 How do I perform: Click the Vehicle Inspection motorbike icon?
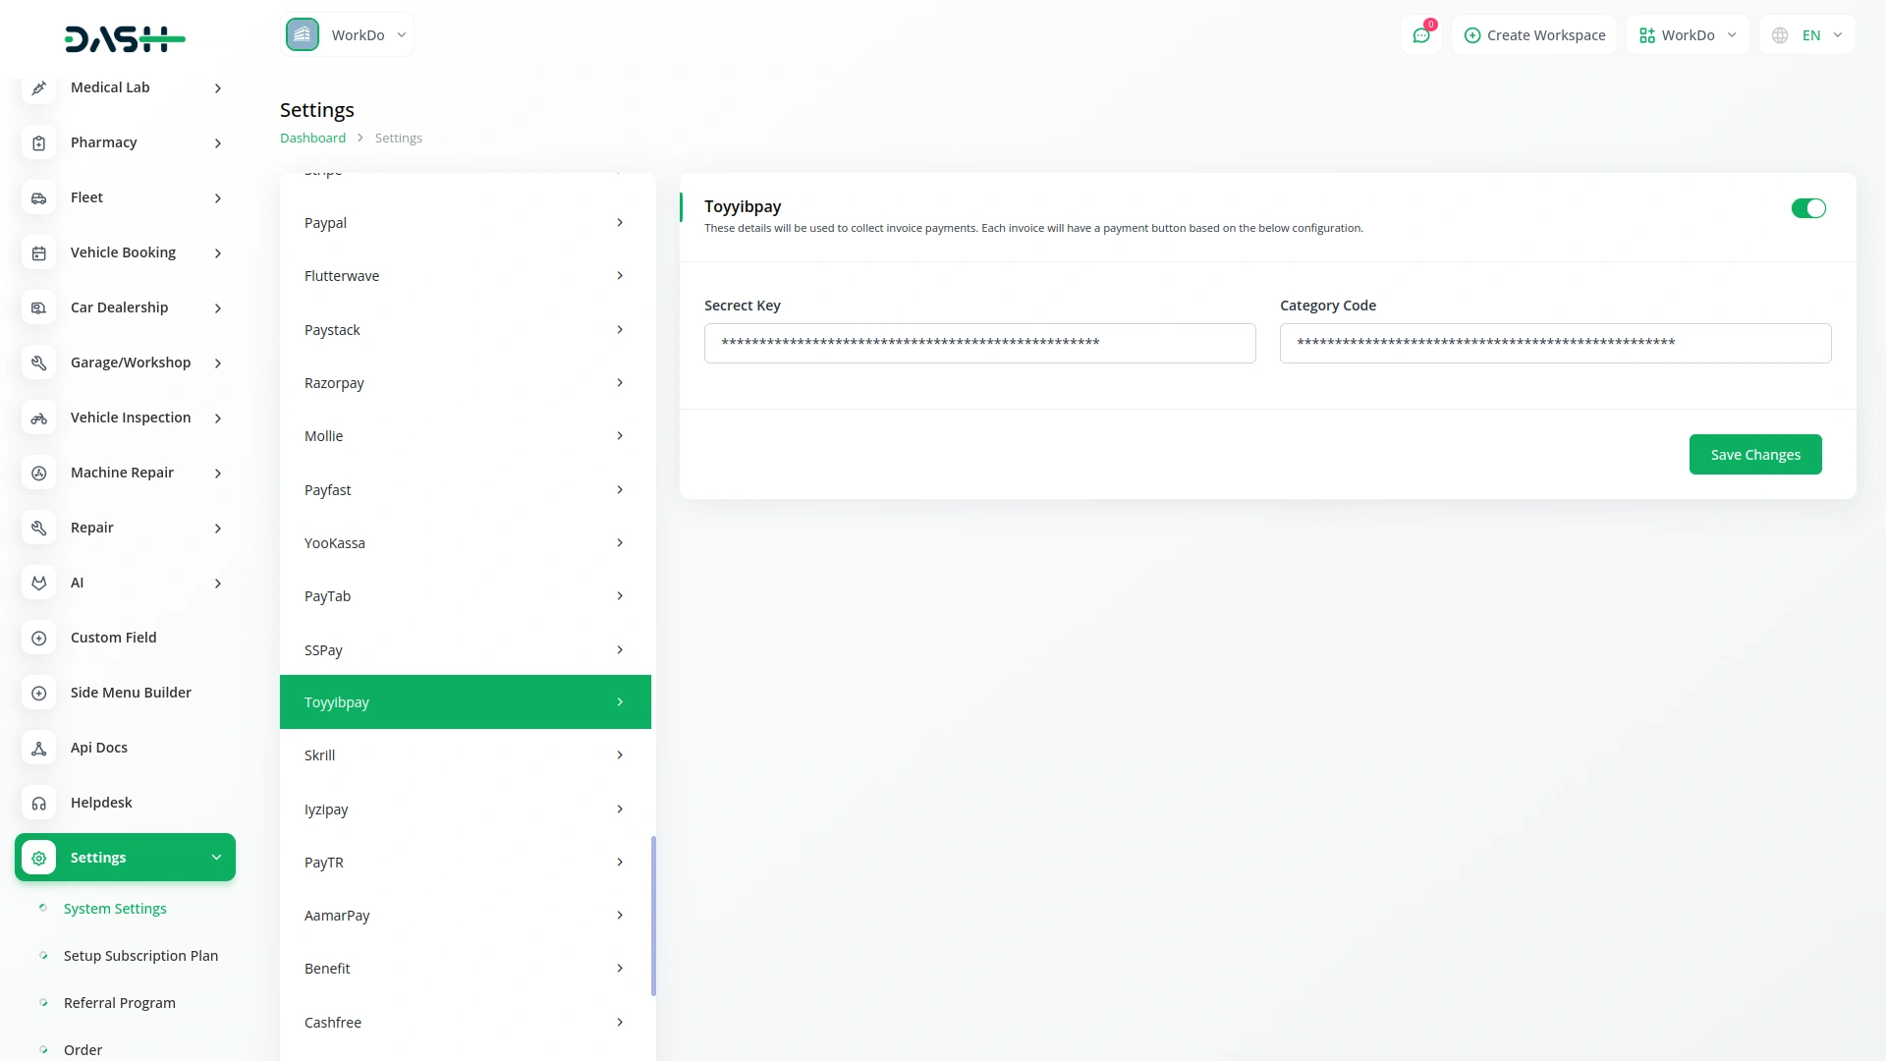point(38,419)
